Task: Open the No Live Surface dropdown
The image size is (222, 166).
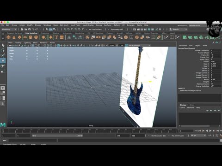Action: point(95,29)
